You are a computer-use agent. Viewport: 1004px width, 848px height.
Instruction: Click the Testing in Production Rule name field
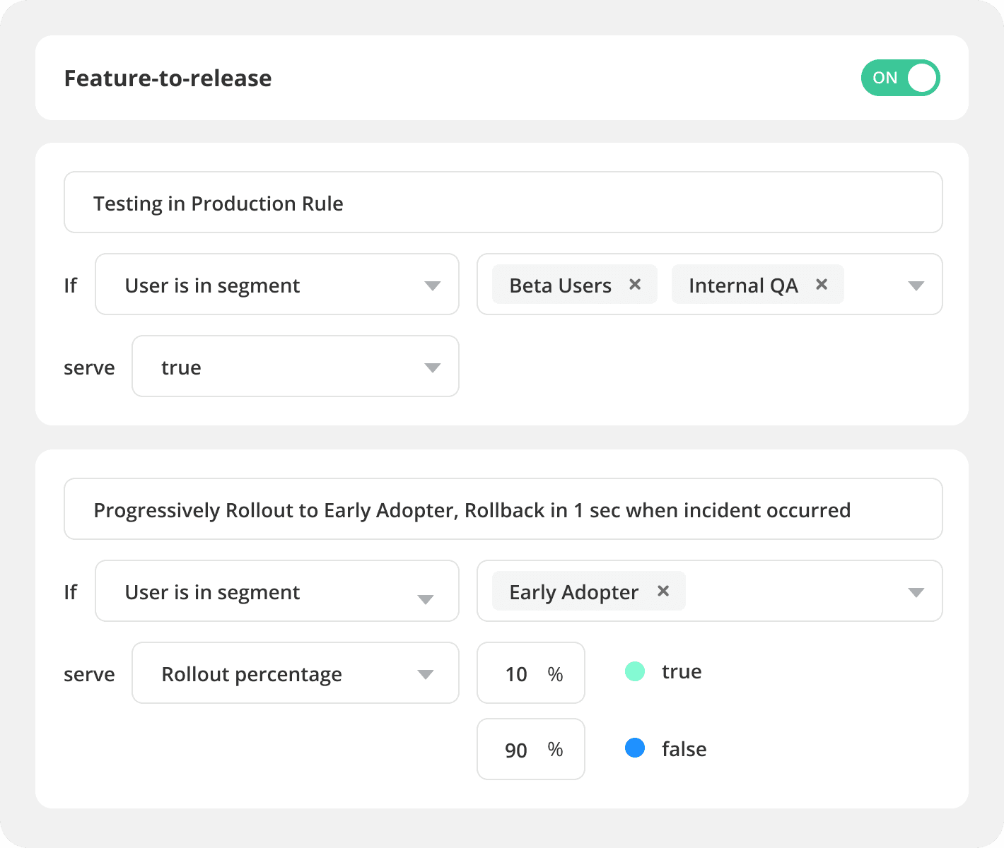coord(503,203)
